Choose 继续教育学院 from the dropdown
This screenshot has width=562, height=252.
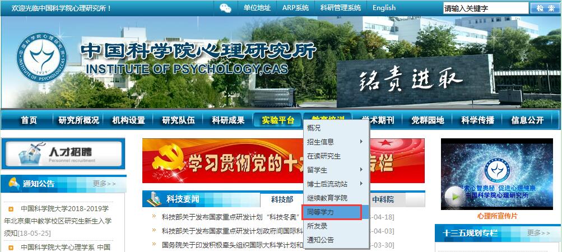coord(327,198)
